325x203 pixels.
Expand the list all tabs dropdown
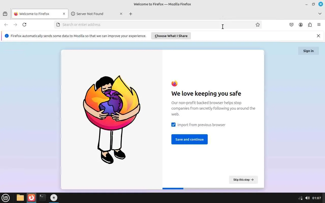pyautogui.click(x=320, y=14)
